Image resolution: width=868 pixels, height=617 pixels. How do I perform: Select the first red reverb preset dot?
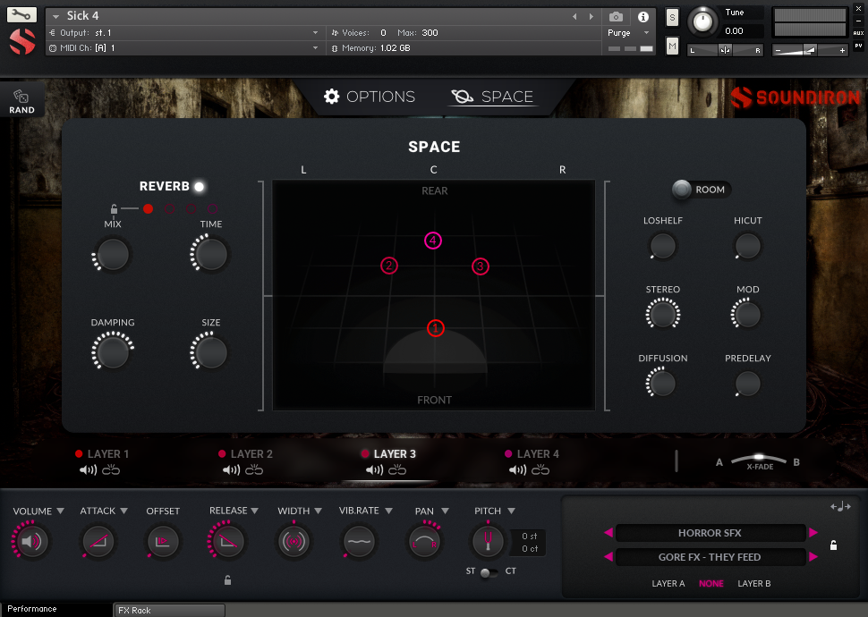point(148,208)
